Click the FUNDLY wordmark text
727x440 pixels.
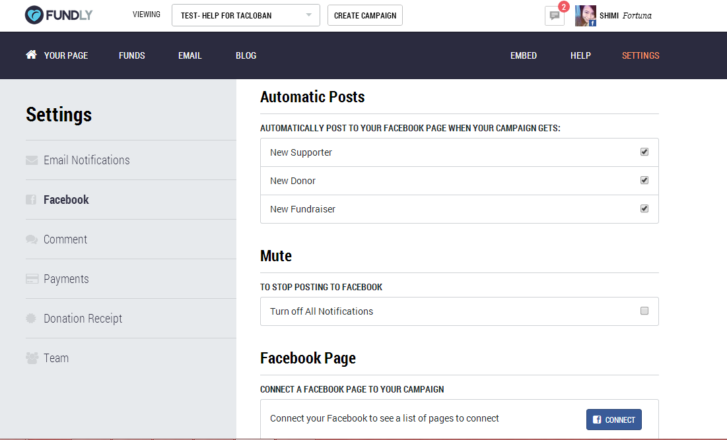(69, 15)
